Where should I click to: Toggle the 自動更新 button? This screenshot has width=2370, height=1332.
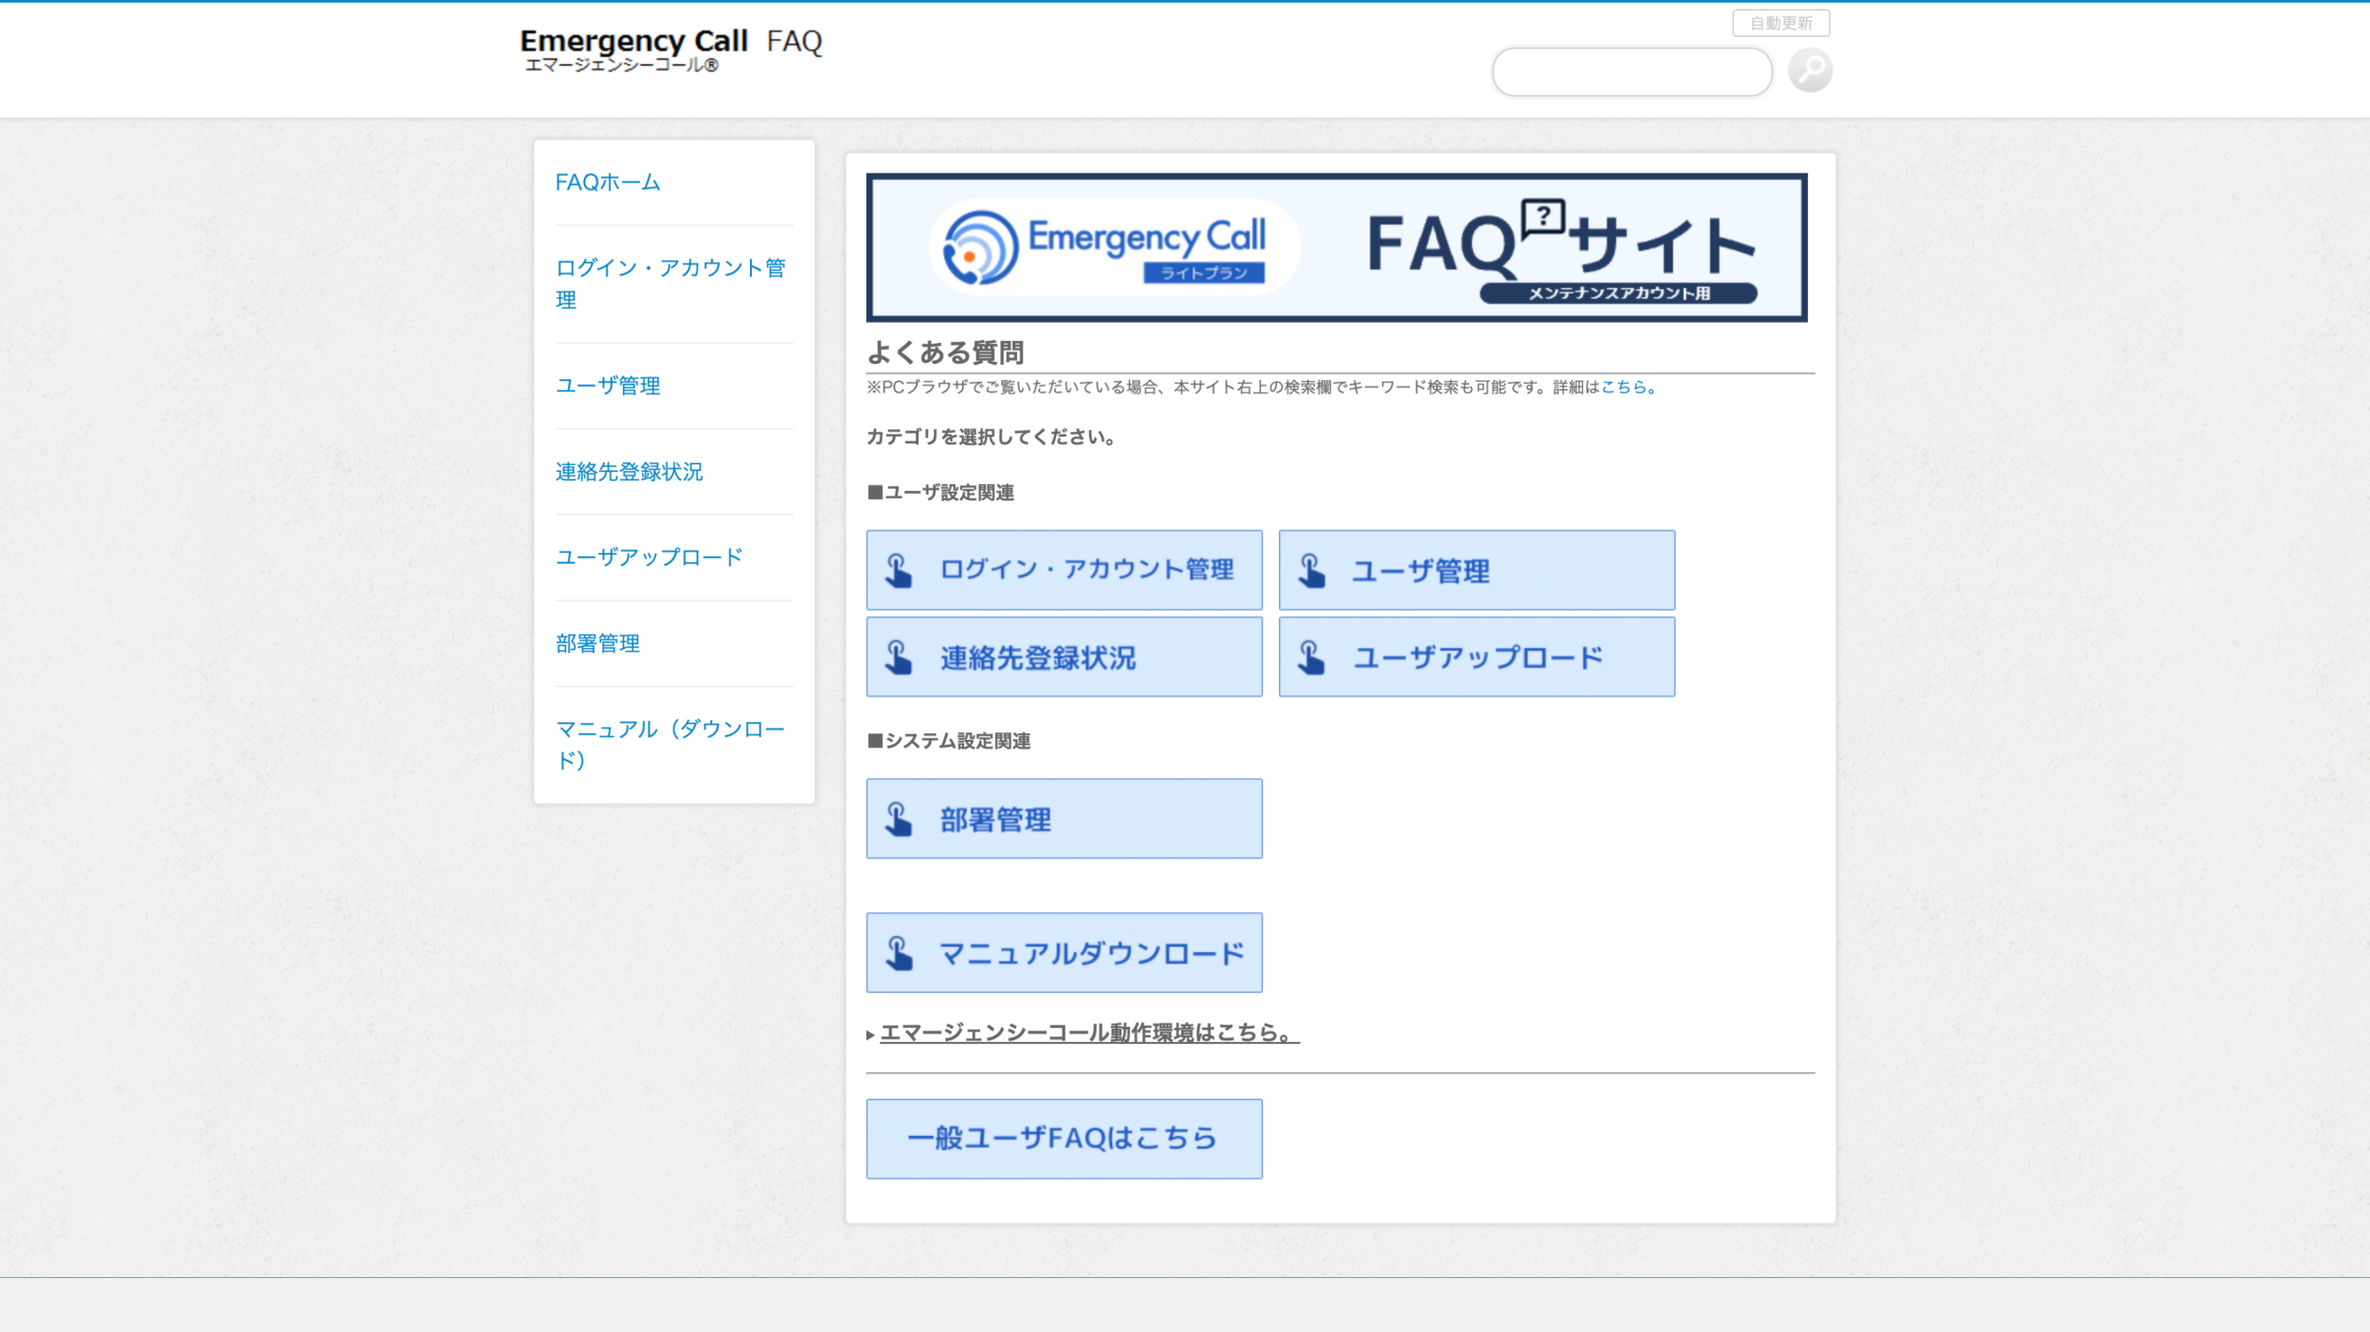click(1780, 23)
